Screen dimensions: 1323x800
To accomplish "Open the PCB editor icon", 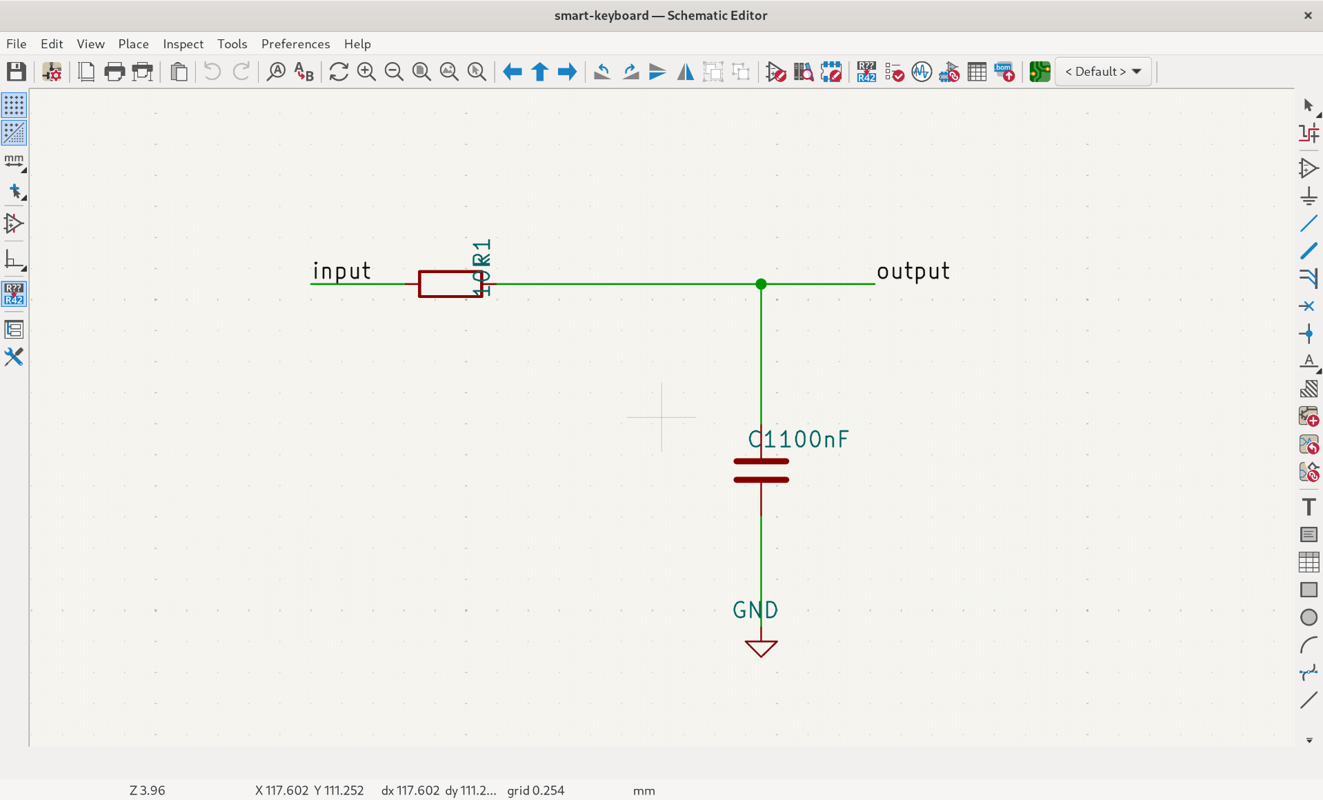I will (x=1039, y=72).
